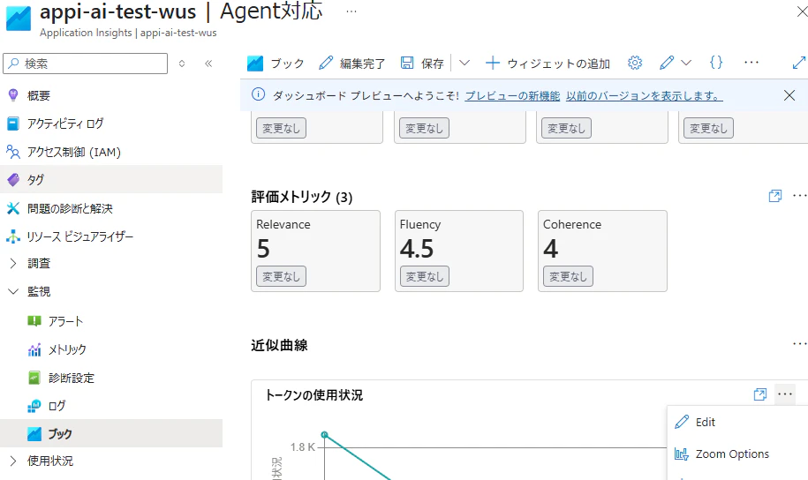Image resolution: width=808 pixels, height=480 pixels.
Task: Click the 近似曲線 heading
Action: (279, 345)
